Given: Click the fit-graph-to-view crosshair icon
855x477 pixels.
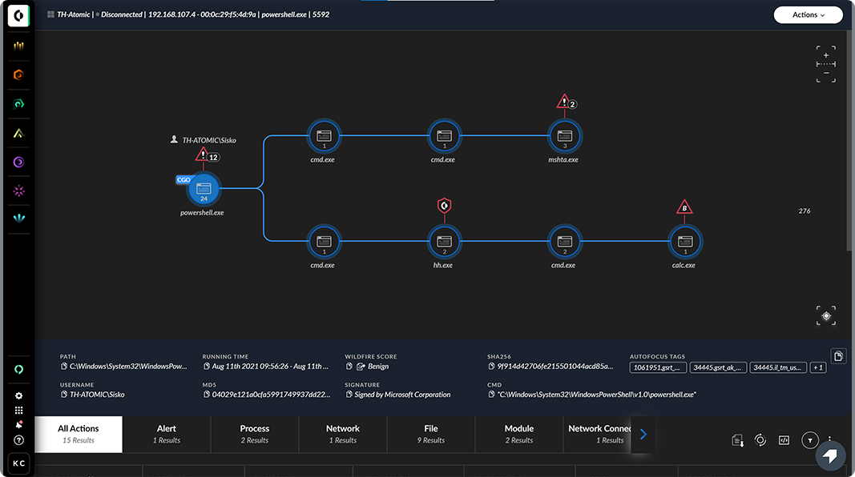Looking at the screenshot, I should (x=826, y=315).
